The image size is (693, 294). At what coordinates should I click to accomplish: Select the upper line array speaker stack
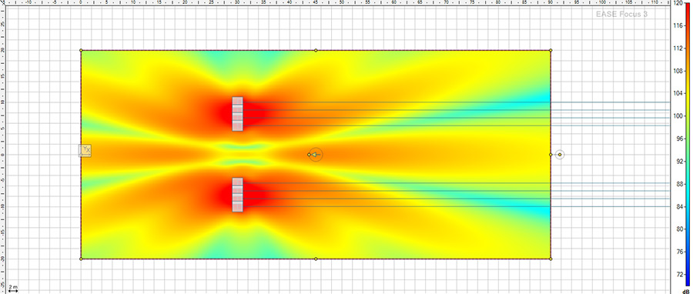coord(237,114)
